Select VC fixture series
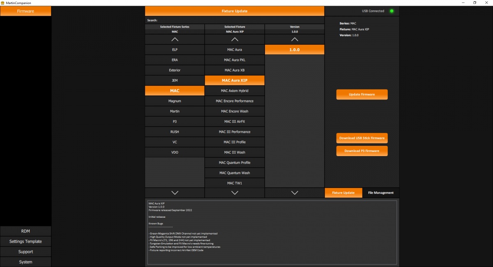 coord(175,142)
